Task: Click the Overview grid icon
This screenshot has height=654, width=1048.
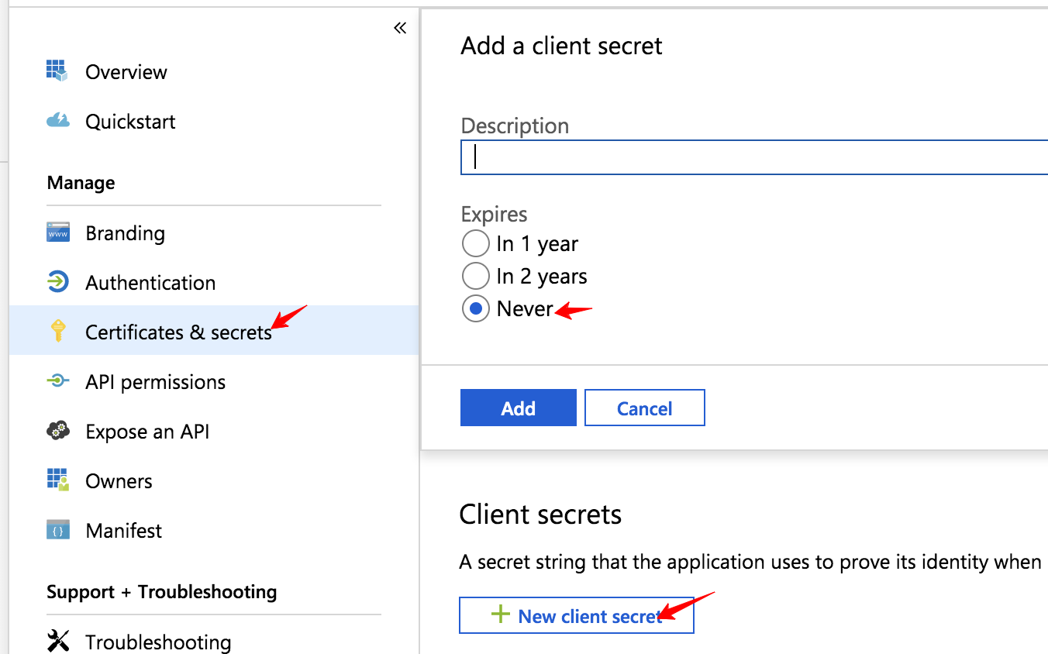Action: tap(57, 71)
